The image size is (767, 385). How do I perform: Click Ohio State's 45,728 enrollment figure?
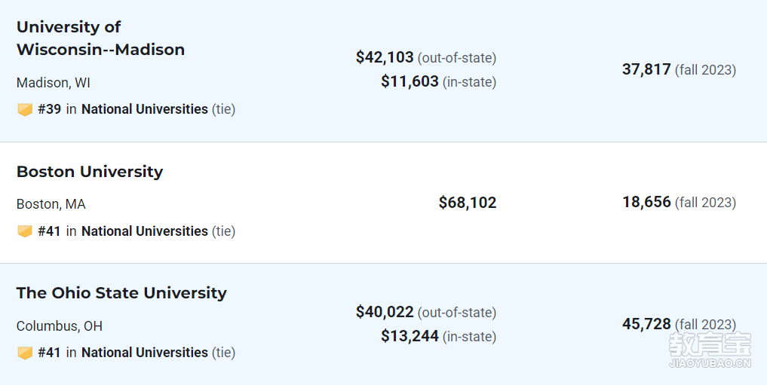(x=646, y=324)
